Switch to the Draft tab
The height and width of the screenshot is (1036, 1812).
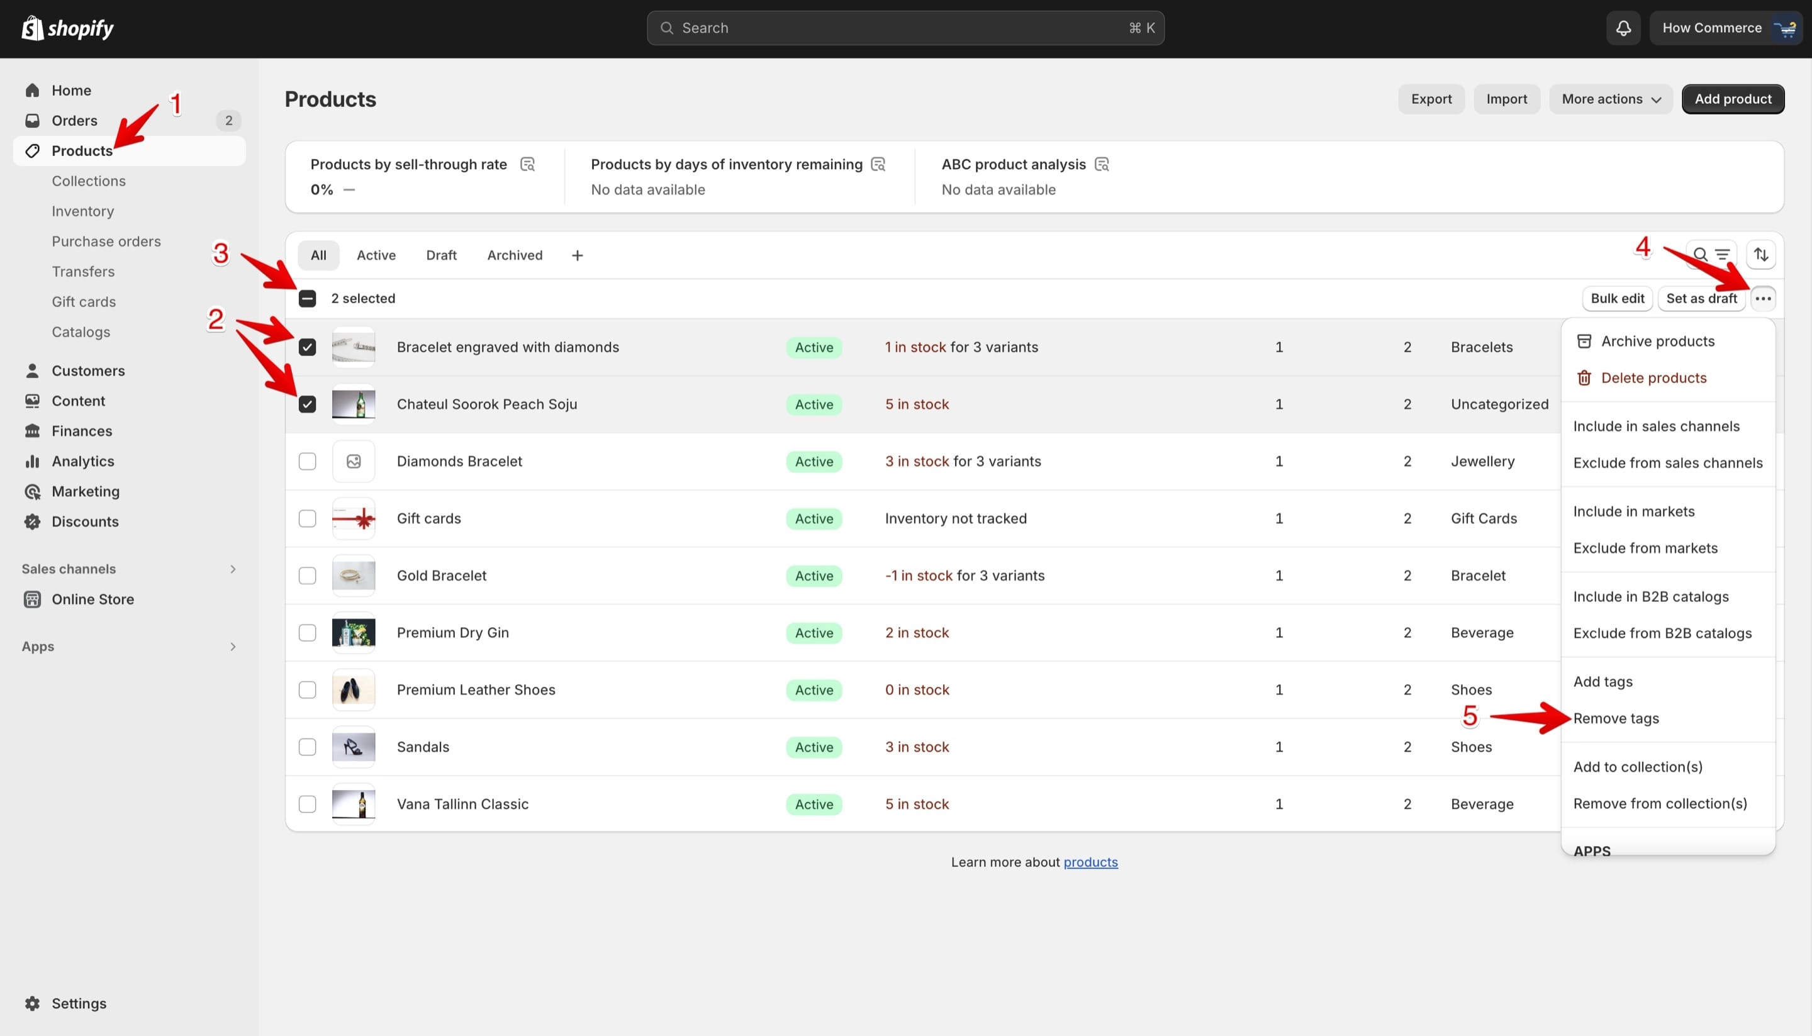pos(441,255)
